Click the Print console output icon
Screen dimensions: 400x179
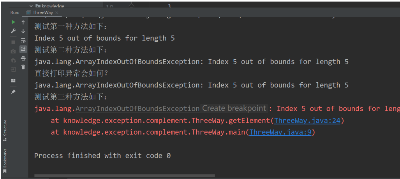coord(23,58)
